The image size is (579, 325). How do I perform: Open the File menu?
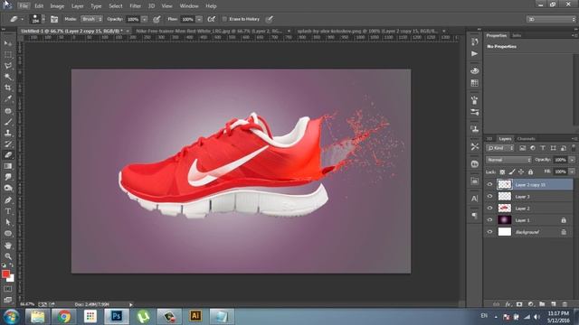point(24,6)
